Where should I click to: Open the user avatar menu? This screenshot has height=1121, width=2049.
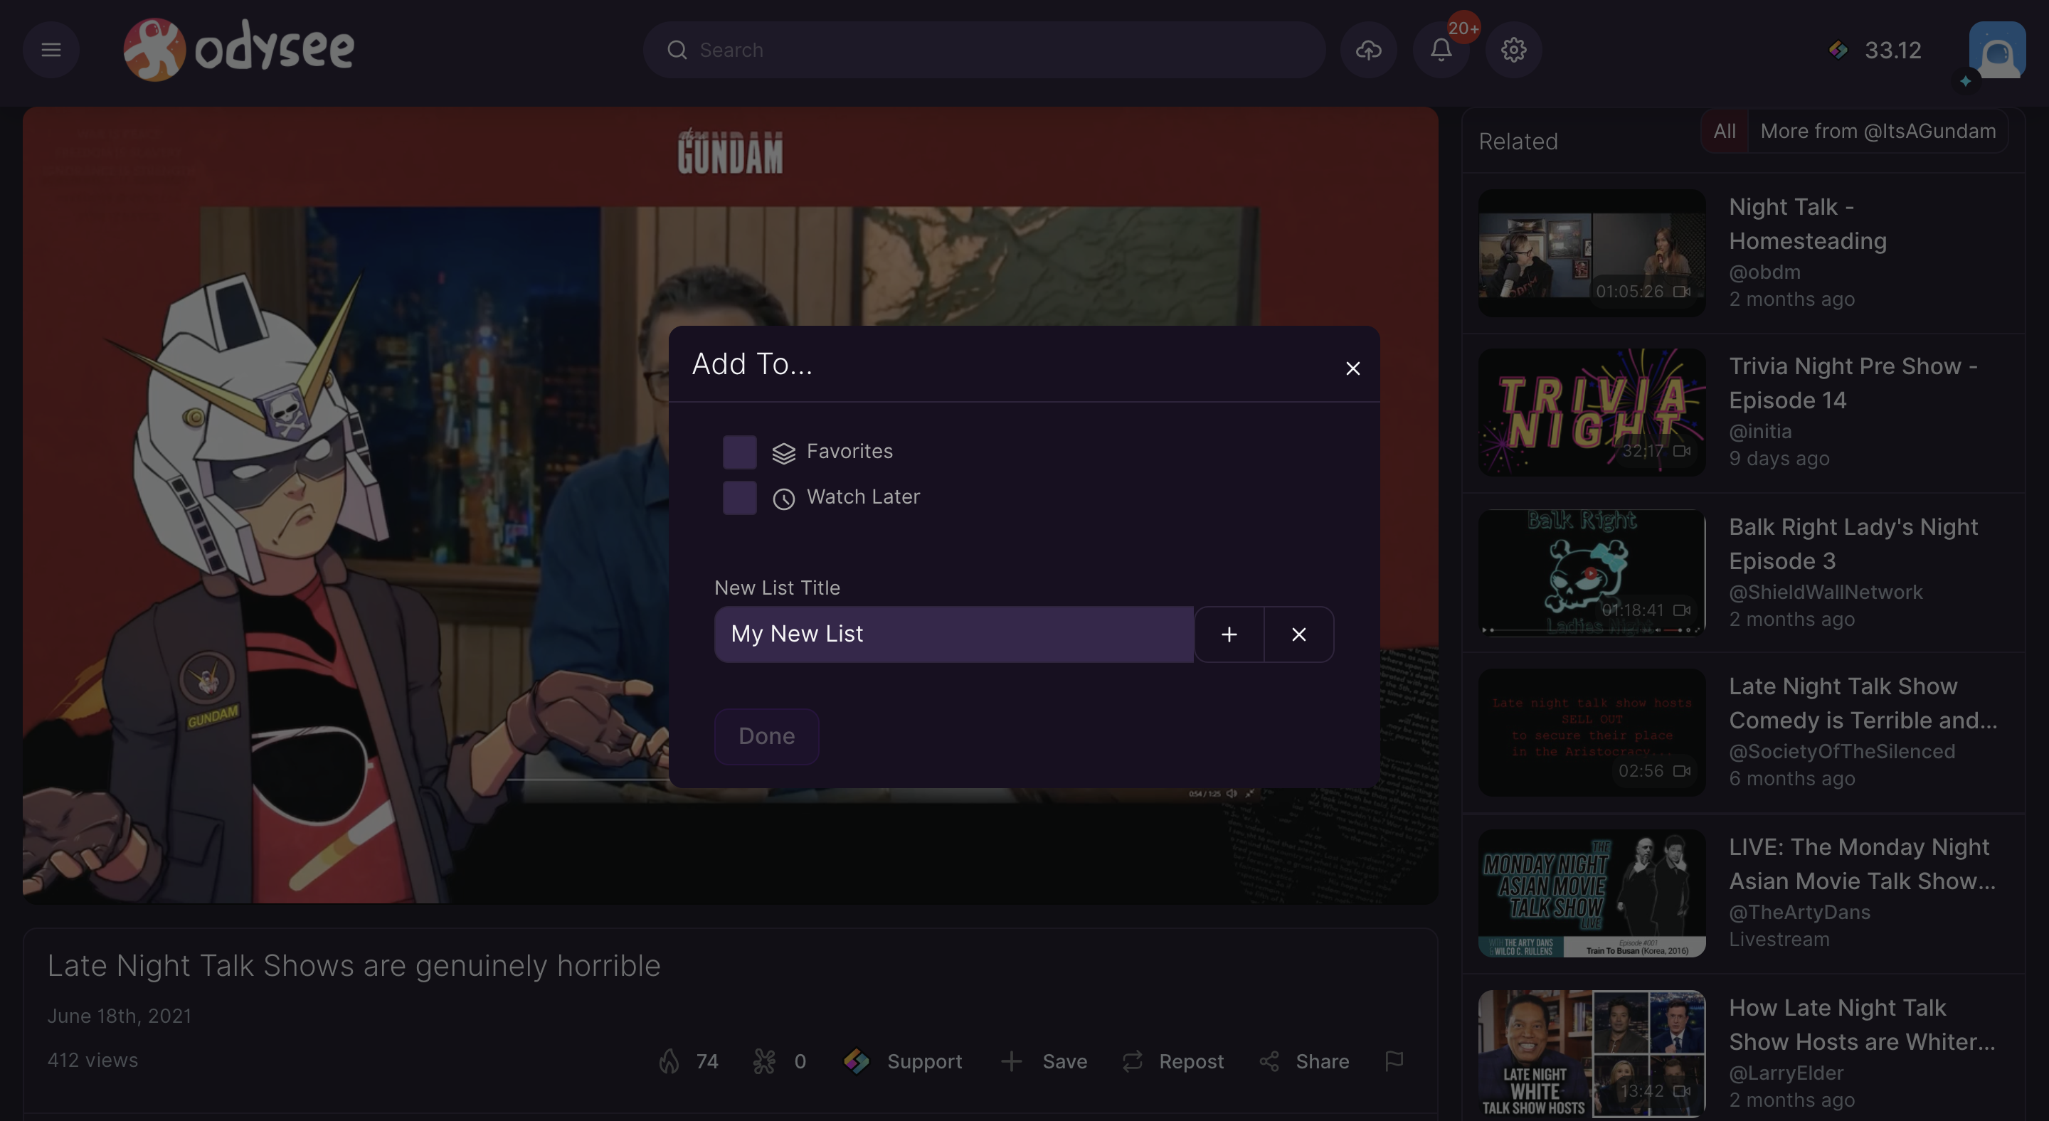coord(1996,50)
